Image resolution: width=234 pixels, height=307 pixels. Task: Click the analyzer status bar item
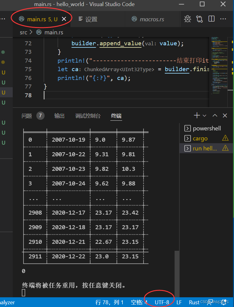pyautogui.click(x=7, y=302)
